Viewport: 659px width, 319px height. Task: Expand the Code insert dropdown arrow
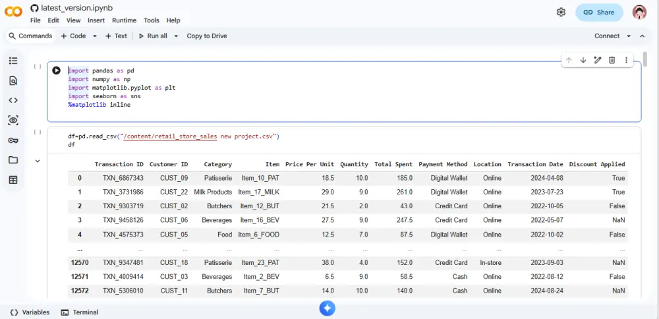tap(94, 36)
